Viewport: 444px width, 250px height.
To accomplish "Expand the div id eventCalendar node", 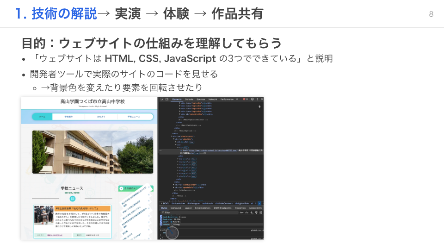I will click(173, 185).
